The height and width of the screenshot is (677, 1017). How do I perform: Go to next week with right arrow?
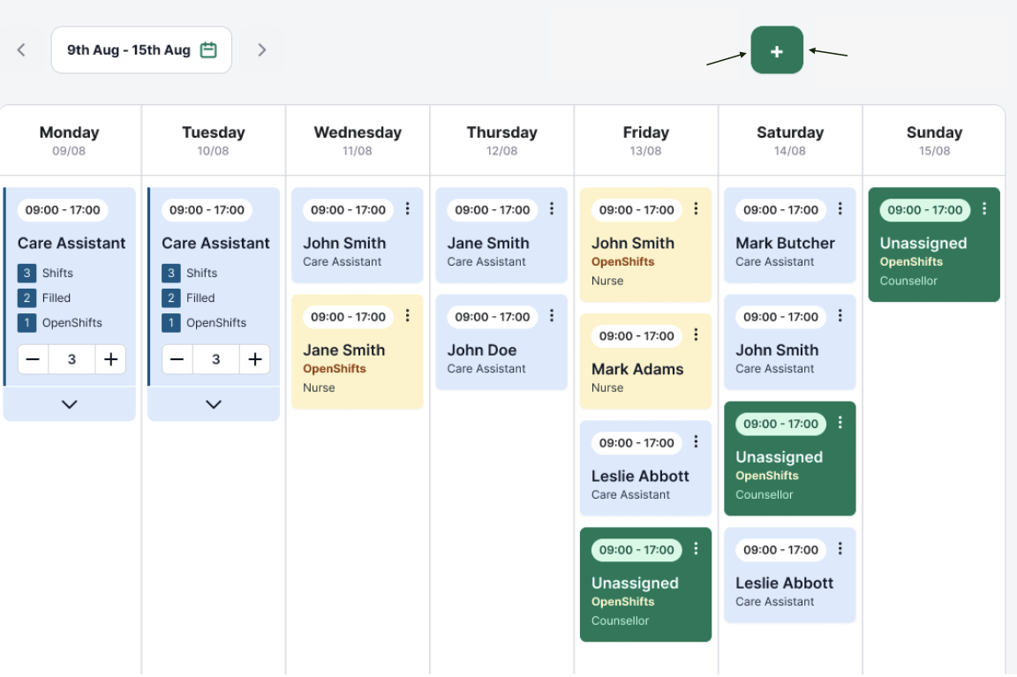(x=261, y=50)
